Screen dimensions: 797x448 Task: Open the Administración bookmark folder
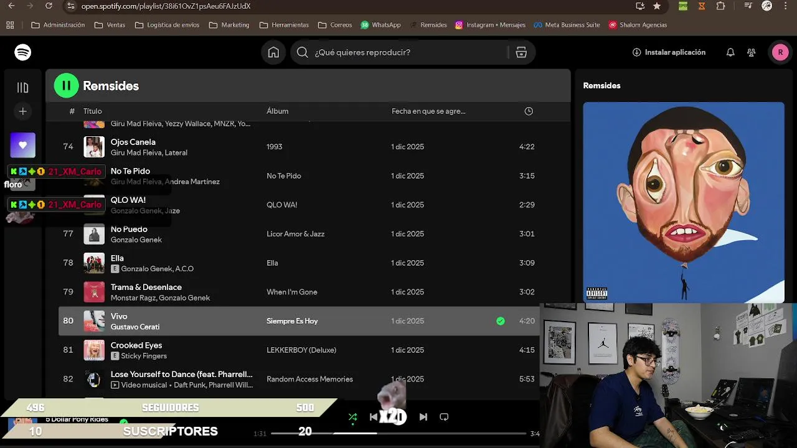pos(58,25)
